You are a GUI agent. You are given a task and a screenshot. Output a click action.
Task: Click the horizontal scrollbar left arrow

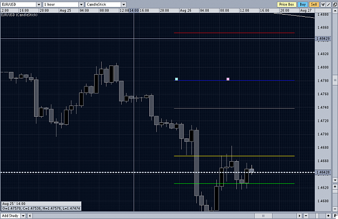pyautogui.click(x=30, y=216)
